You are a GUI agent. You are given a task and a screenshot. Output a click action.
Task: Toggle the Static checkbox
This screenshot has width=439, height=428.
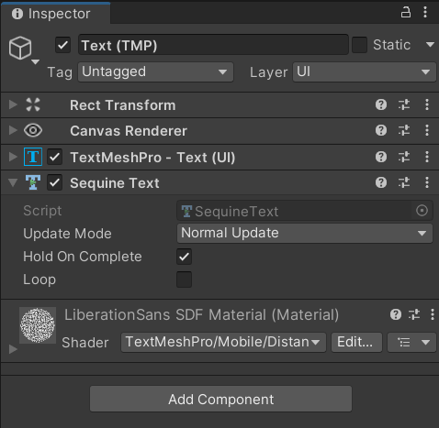[359, 45]
